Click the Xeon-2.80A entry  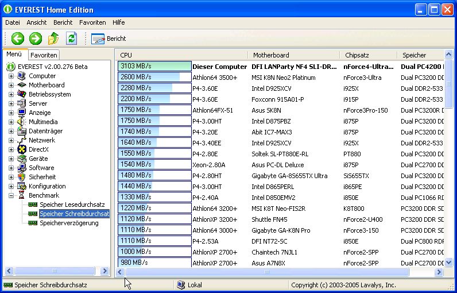click(x=208, y=165)
